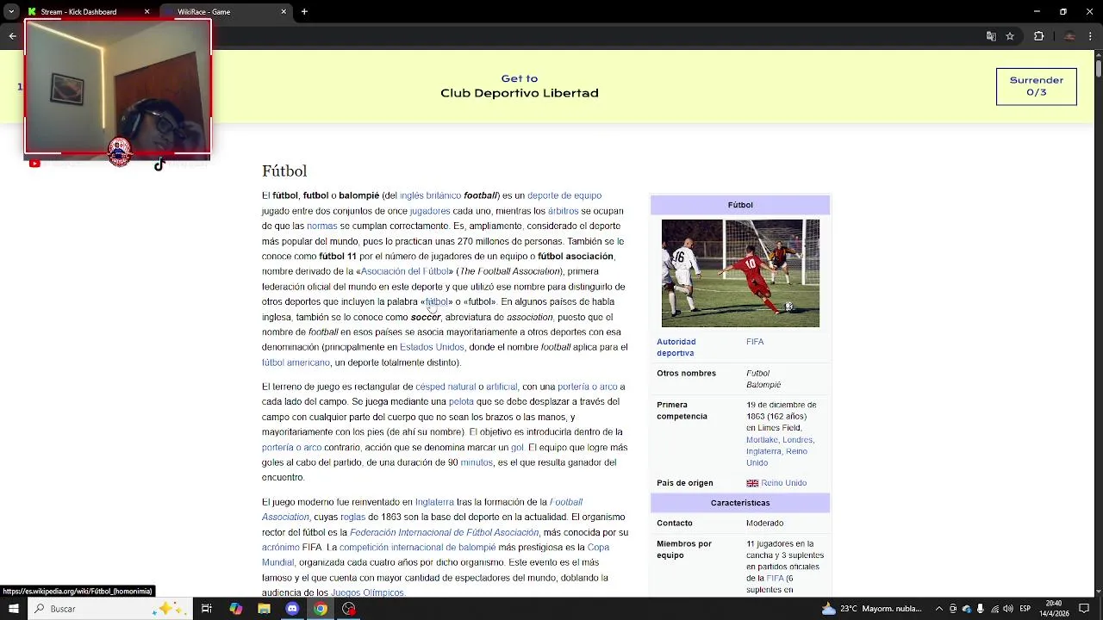The height and width of the screenshot is (620, 1103).
Task: Click the 'minutos' link
Action: point(477,462)
